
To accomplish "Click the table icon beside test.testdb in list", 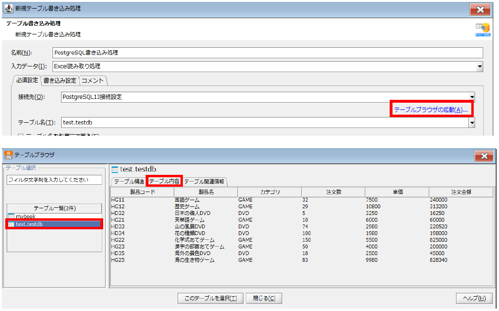I will coord(11,224).
